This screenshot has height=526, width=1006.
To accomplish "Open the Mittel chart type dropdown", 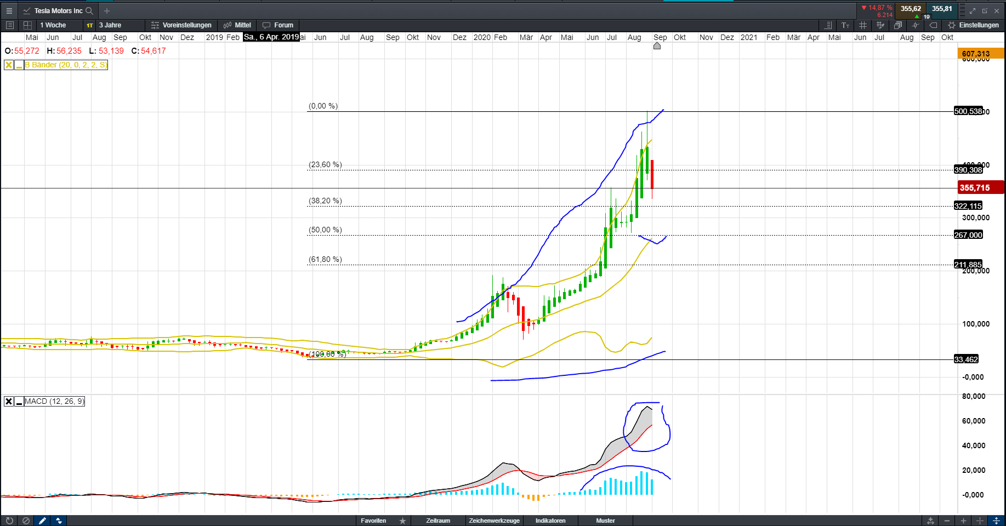I will tap(237, 25).
